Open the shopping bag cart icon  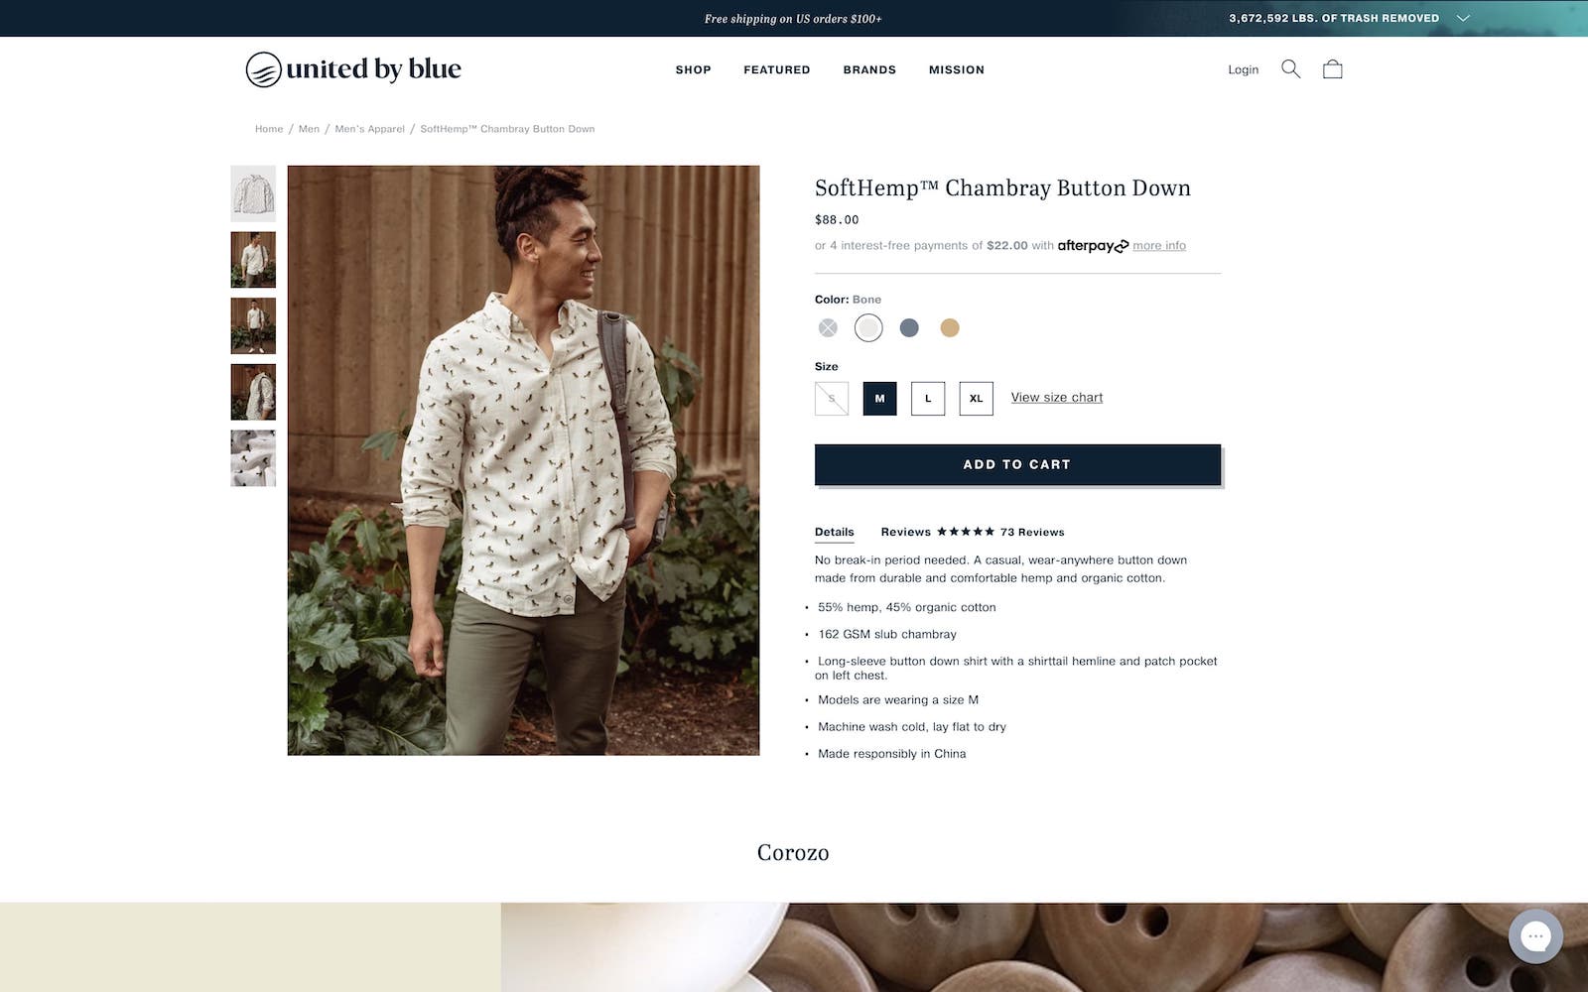[1333, 68]
